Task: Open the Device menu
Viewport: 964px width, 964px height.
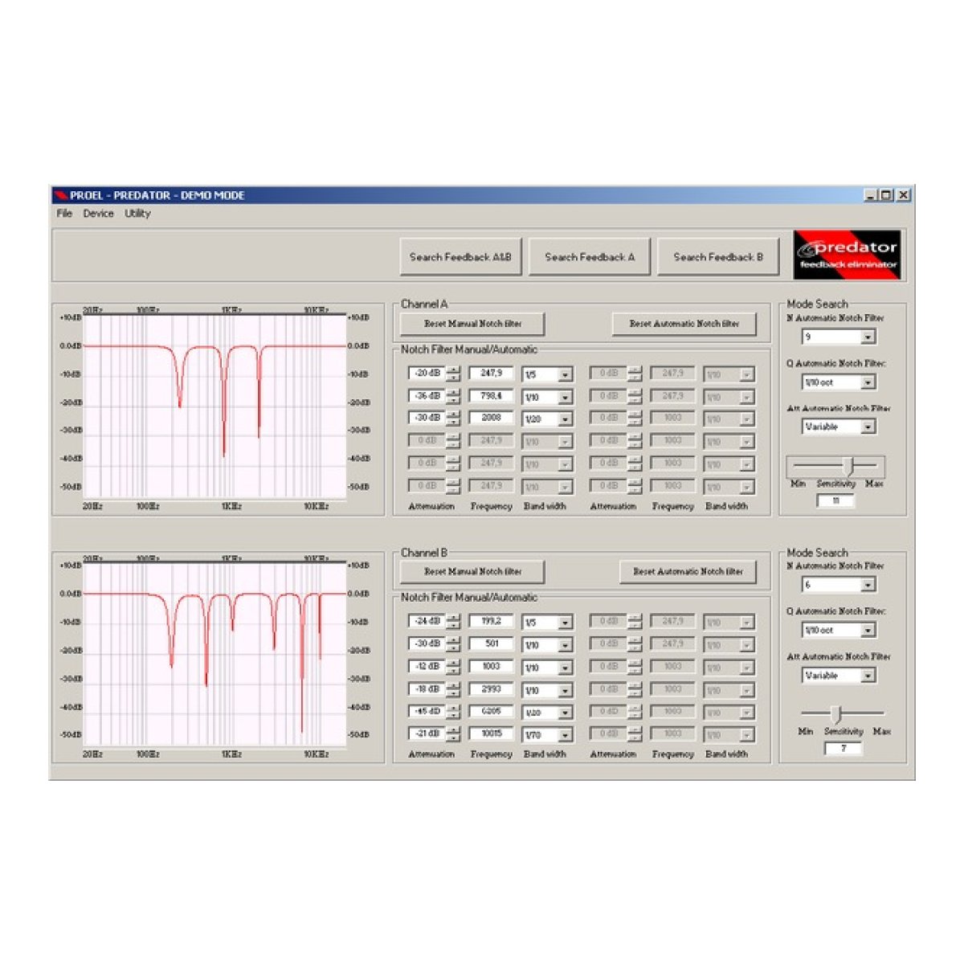Action: [x=98, y=214]
